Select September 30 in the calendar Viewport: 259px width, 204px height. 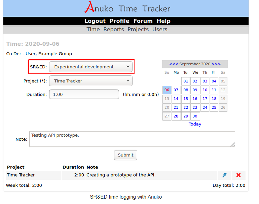point(195,116)
